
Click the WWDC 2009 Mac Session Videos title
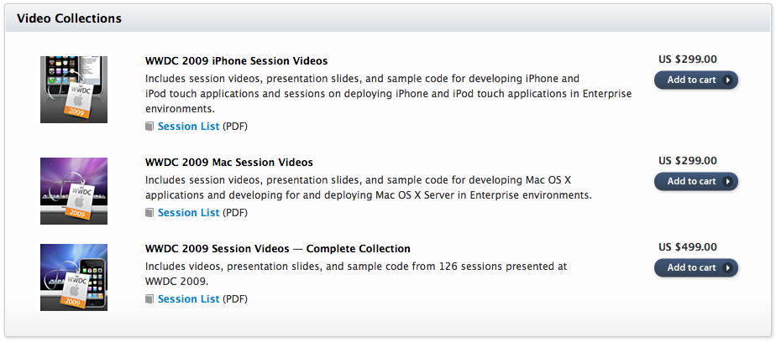(228, 163)
